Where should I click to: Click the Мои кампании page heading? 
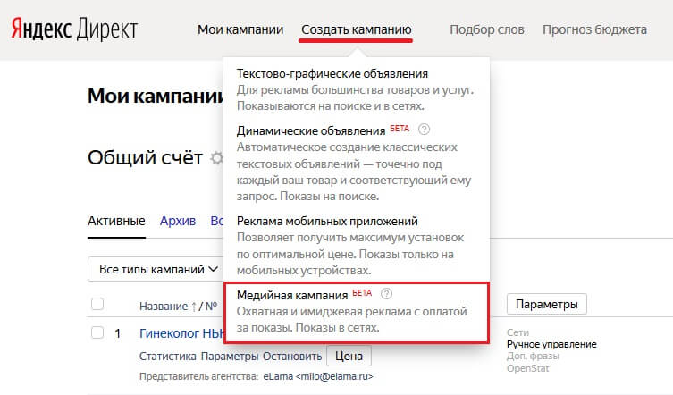pos(156,96)
